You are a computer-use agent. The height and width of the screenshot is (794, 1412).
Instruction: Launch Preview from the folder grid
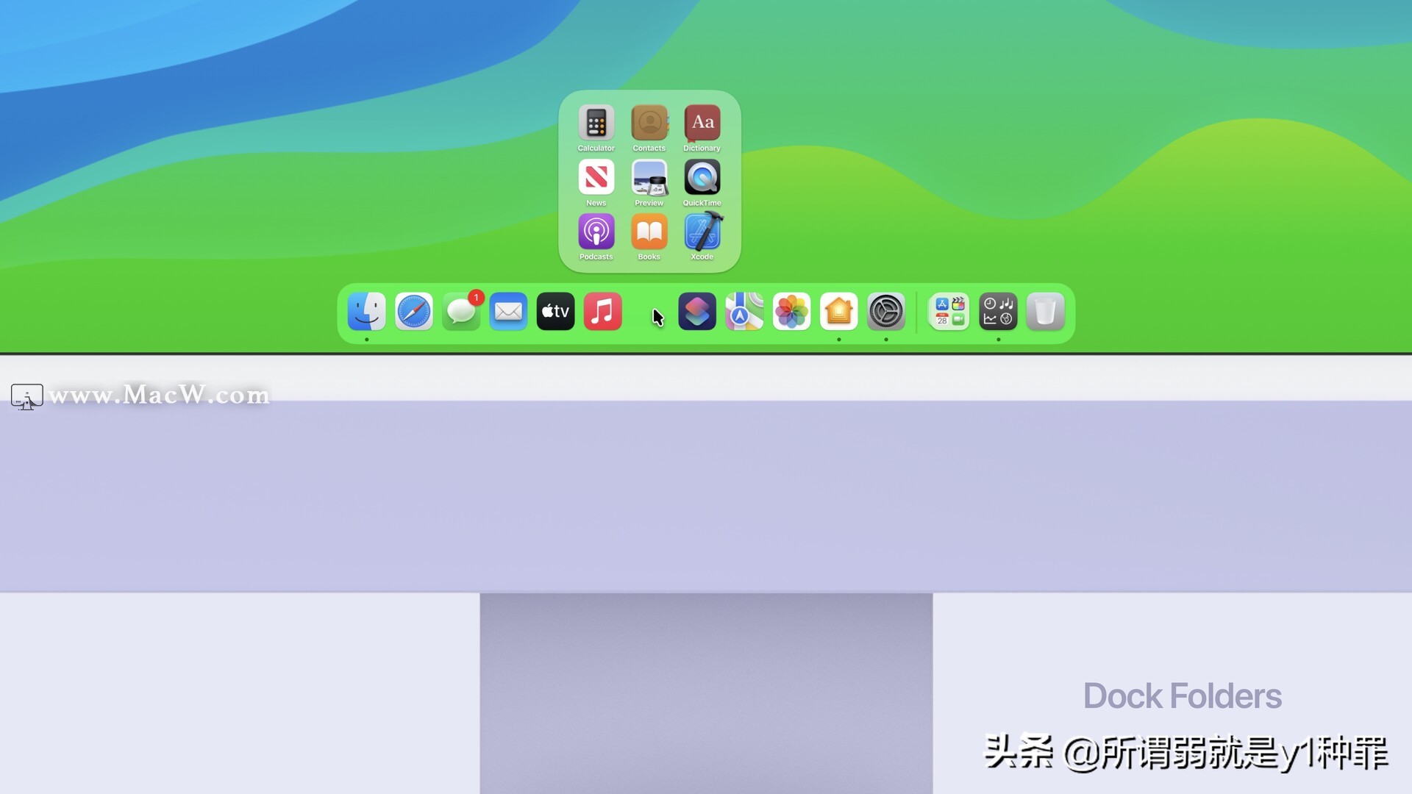(649, 177)
